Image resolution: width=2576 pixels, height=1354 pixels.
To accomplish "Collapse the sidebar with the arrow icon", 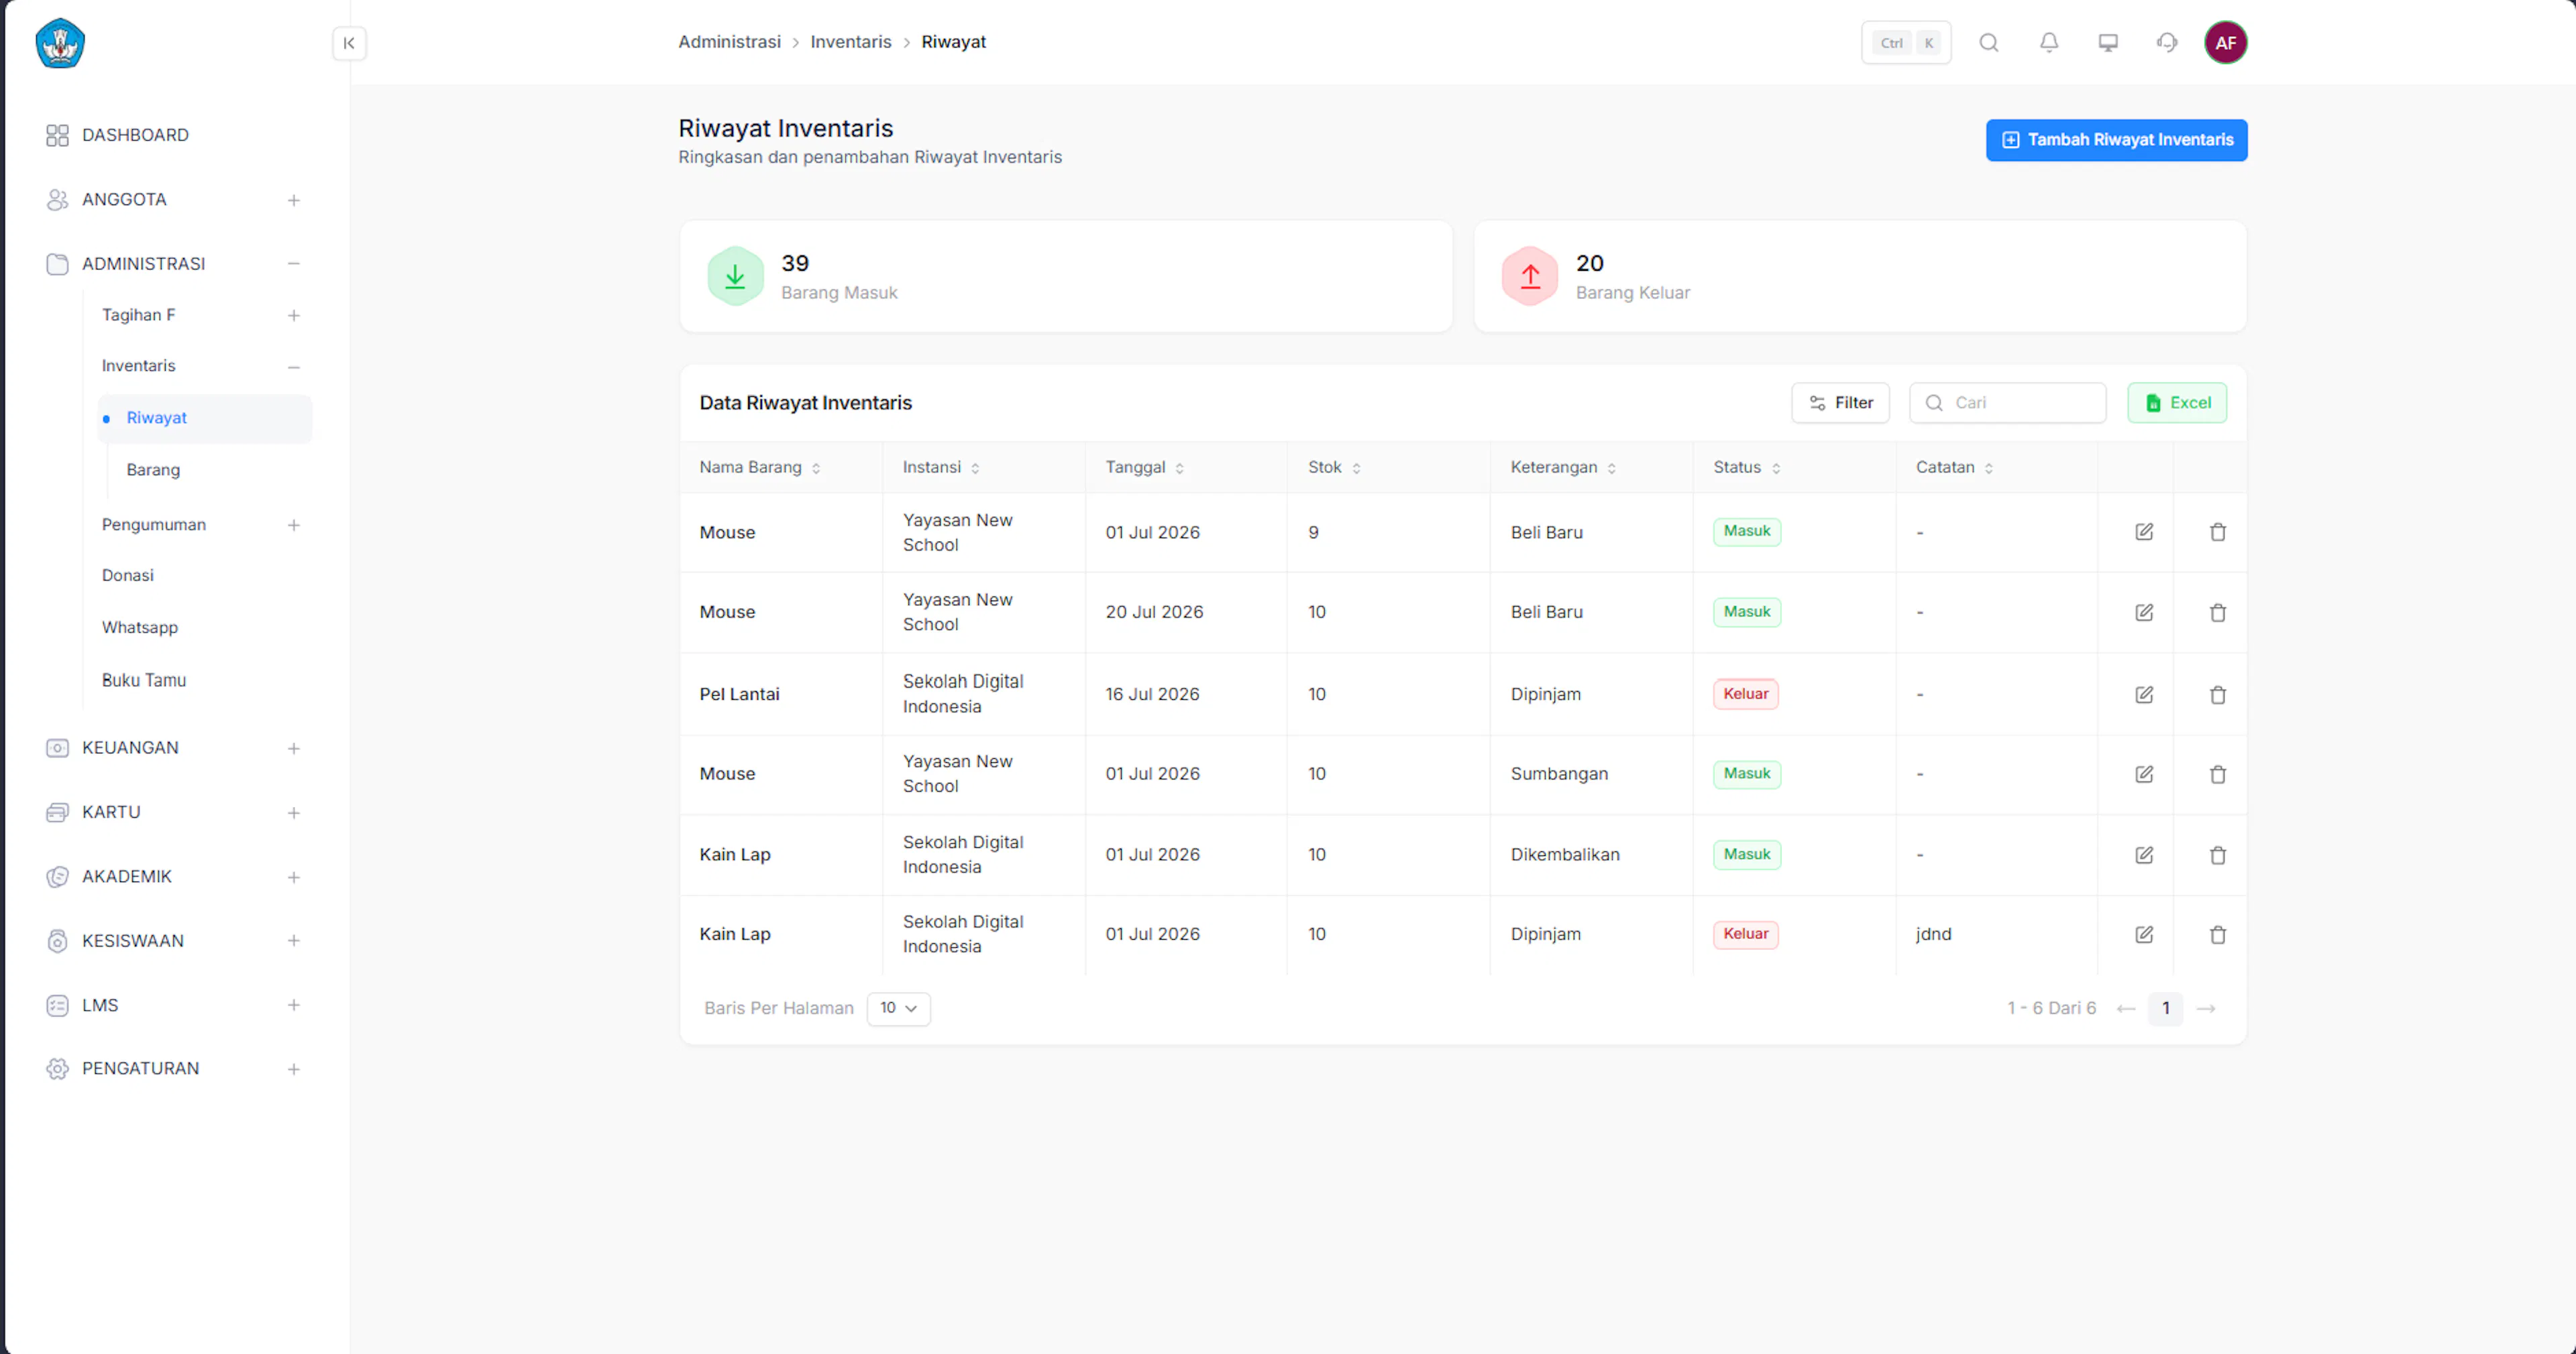I will pos(349,43).
